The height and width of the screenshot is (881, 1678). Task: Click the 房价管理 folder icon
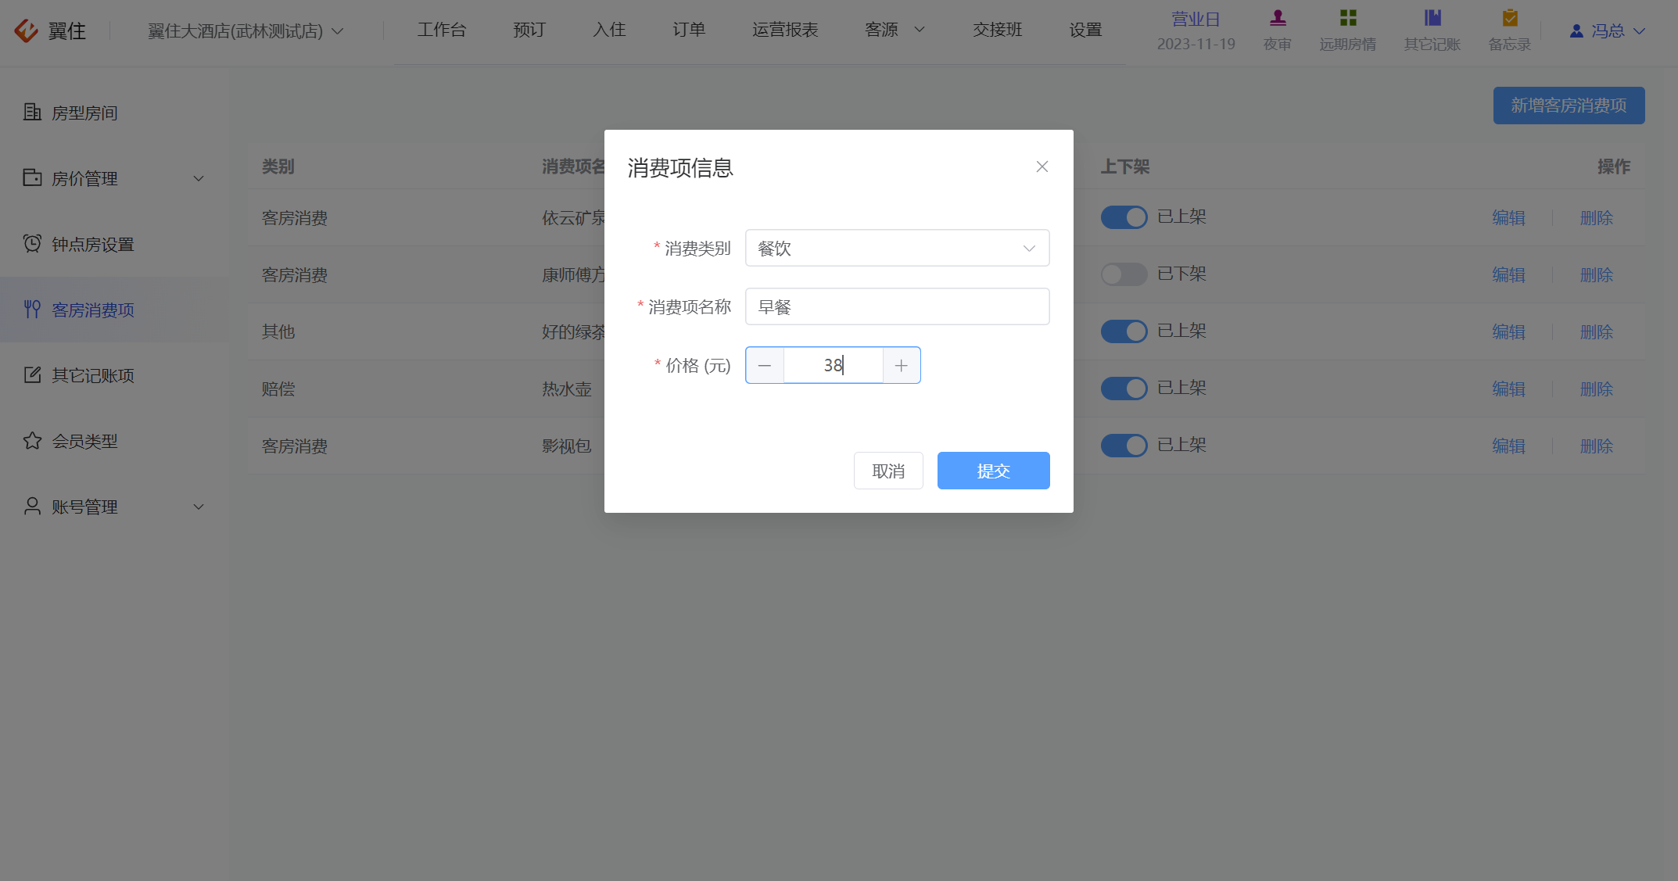pyautogui.click(x=32, y=177)
